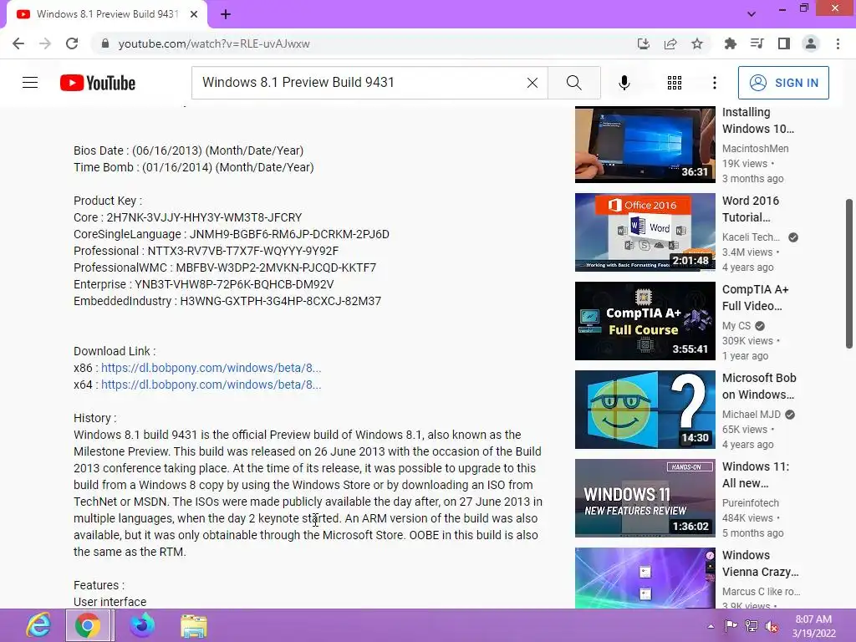
Task: Reload the YouTube page
Action: point(72,43)
